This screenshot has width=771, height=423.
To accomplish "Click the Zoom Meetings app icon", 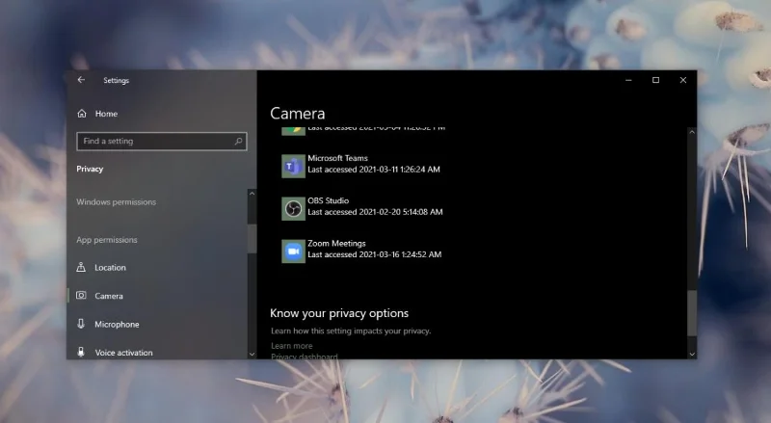I will coord(293,251).
